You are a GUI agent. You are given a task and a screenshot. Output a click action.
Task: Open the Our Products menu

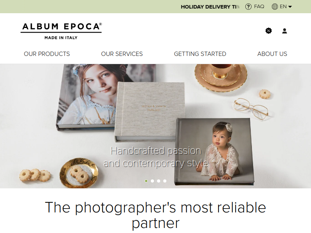pyautogui.click(x=47, y=54)
